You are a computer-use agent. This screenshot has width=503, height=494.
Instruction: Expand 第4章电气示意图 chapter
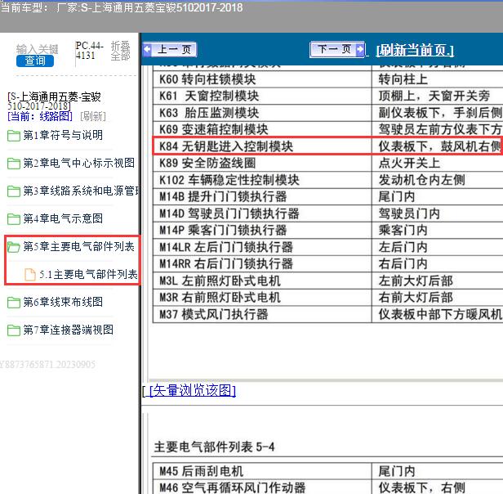[63, 218]
